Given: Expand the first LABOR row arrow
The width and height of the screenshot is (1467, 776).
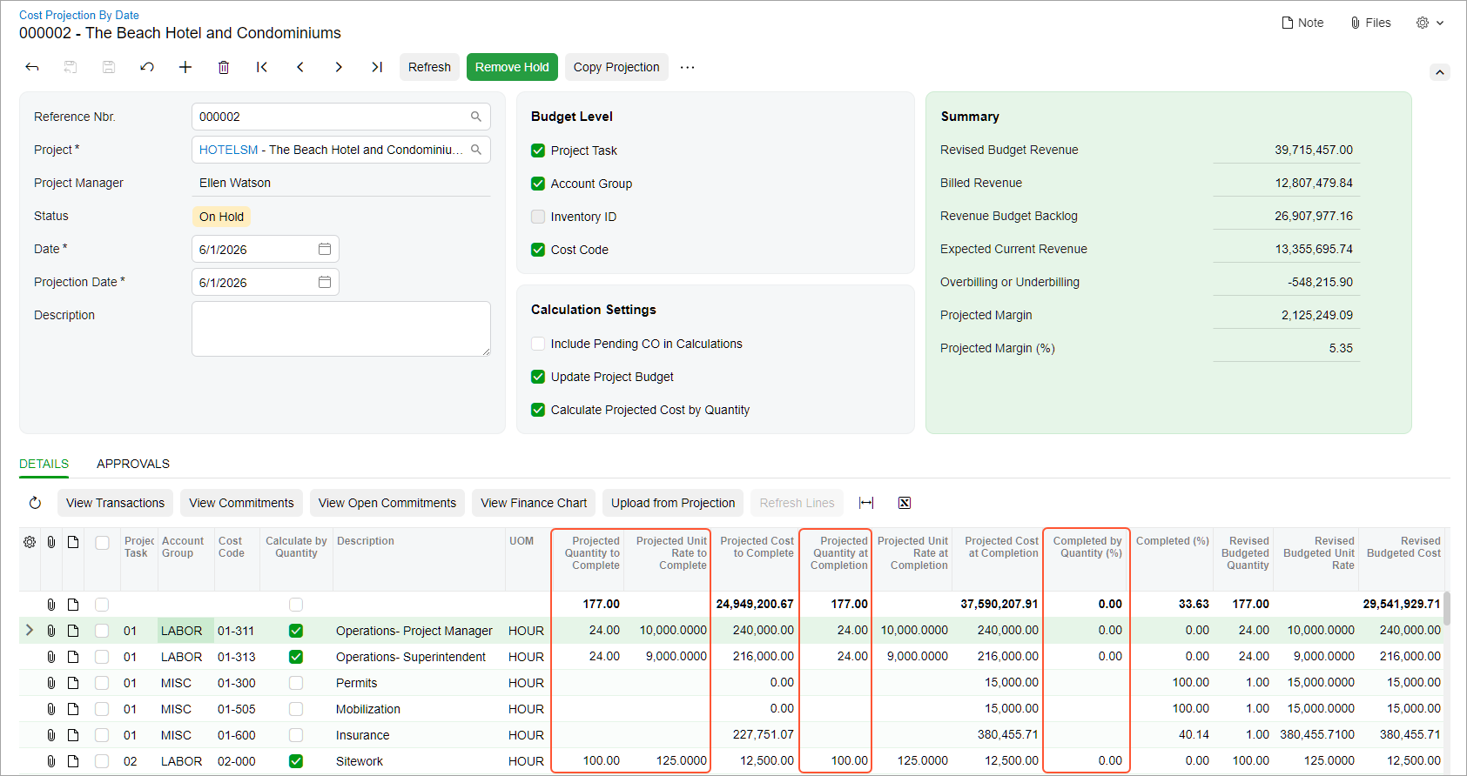Looking at the screenshot, I should tap(30, 630).
